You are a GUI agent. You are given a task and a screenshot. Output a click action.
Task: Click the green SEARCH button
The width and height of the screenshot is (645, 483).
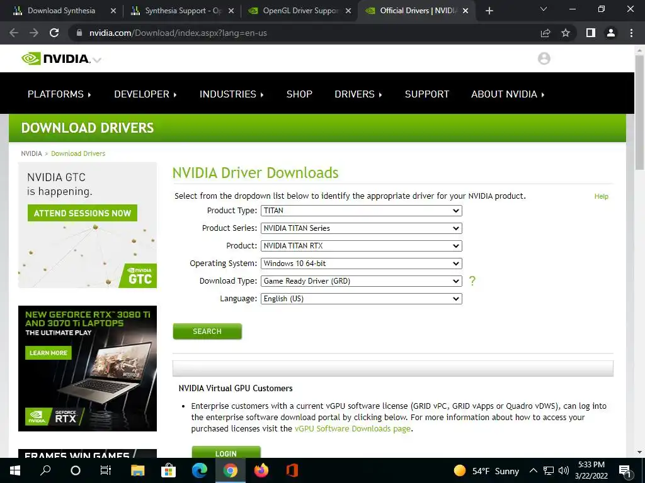tap(207, 331)
